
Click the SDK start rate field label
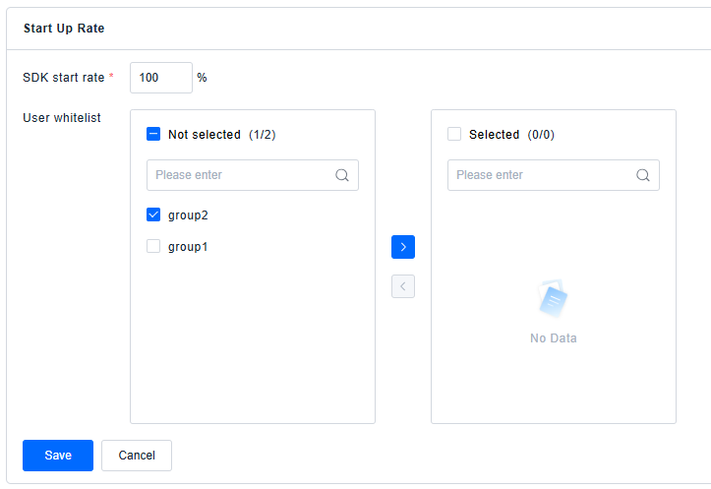click(65, 78)
